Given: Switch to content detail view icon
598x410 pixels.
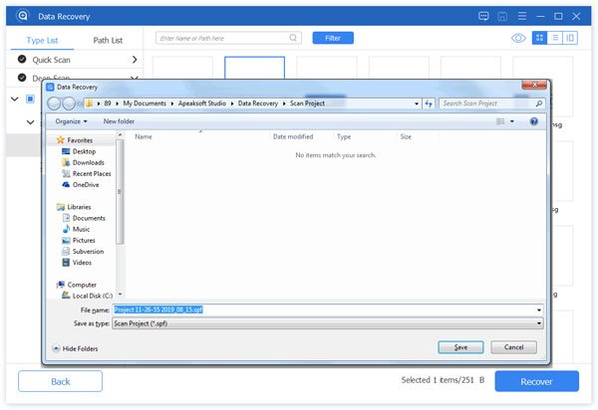Looking at the screenshot, I should point(570,38).
